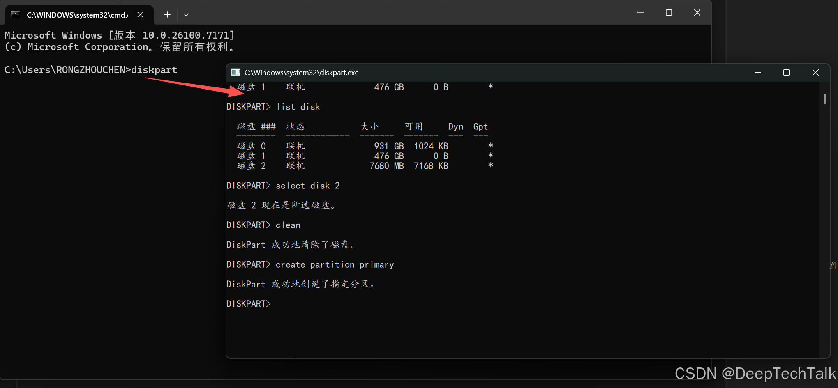
Task: Click the cmd icon in the terminal tab
Action: (x=15, y=14)
